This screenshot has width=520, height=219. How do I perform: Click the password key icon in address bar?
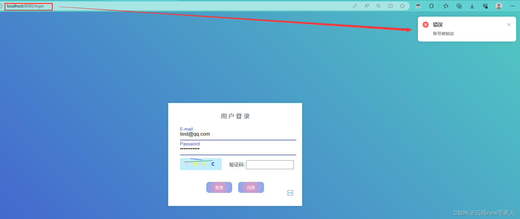coord(355,6)
